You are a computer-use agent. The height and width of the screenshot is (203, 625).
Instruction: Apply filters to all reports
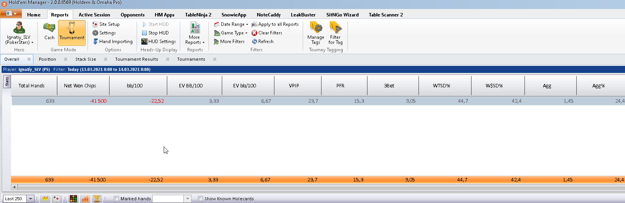275,24
